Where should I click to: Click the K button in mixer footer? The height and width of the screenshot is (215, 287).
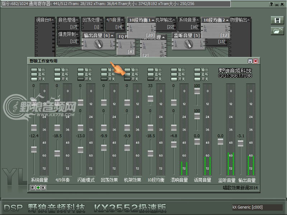(43, 187)
